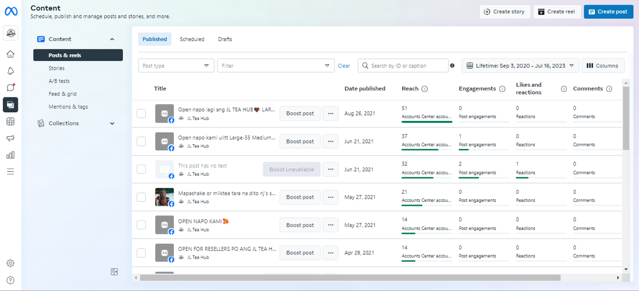The image size is (639, 291).
Task: Select checkbox for 'This post has no text'
Action: click(x=141, y=170)
